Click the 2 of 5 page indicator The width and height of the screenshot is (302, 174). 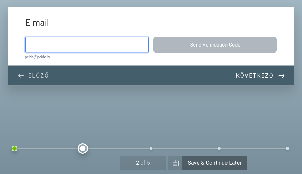143,163
